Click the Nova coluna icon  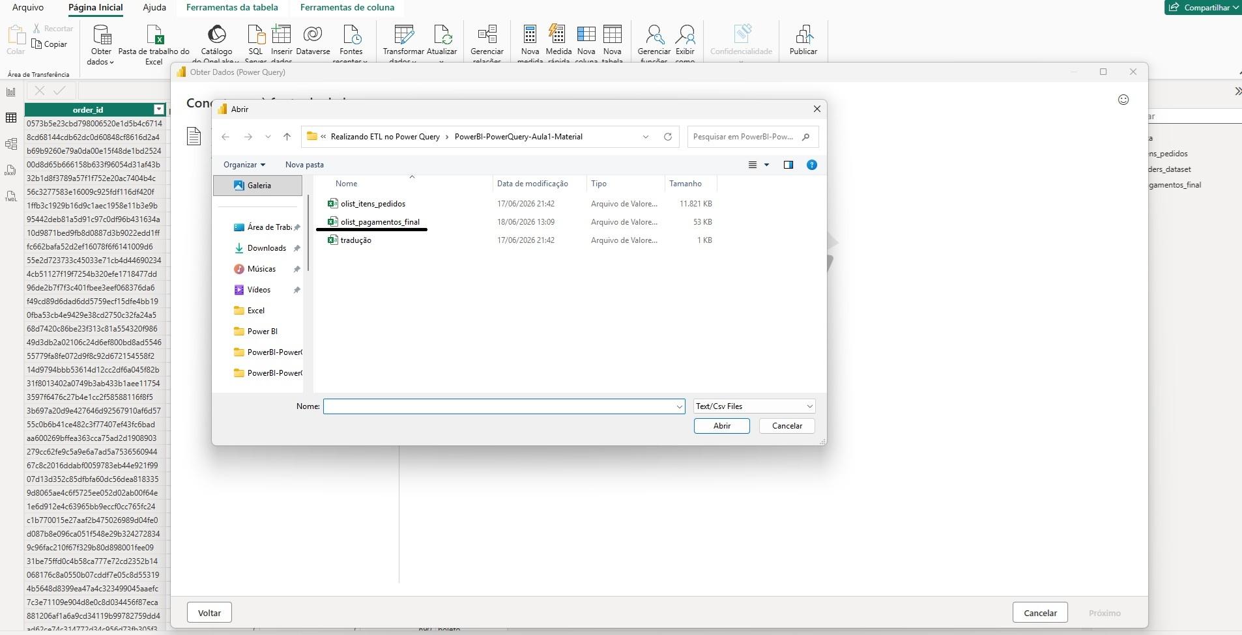pos(586,34)
